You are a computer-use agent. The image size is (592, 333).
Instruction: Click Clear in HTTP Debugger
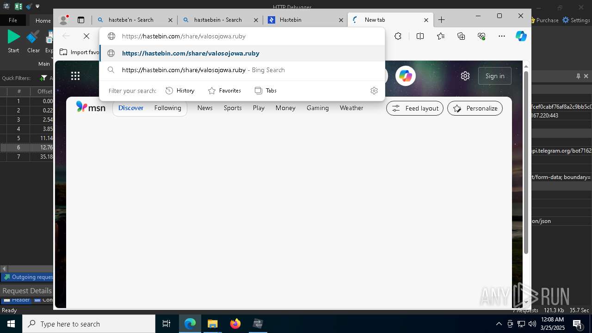tap(33, 42)
